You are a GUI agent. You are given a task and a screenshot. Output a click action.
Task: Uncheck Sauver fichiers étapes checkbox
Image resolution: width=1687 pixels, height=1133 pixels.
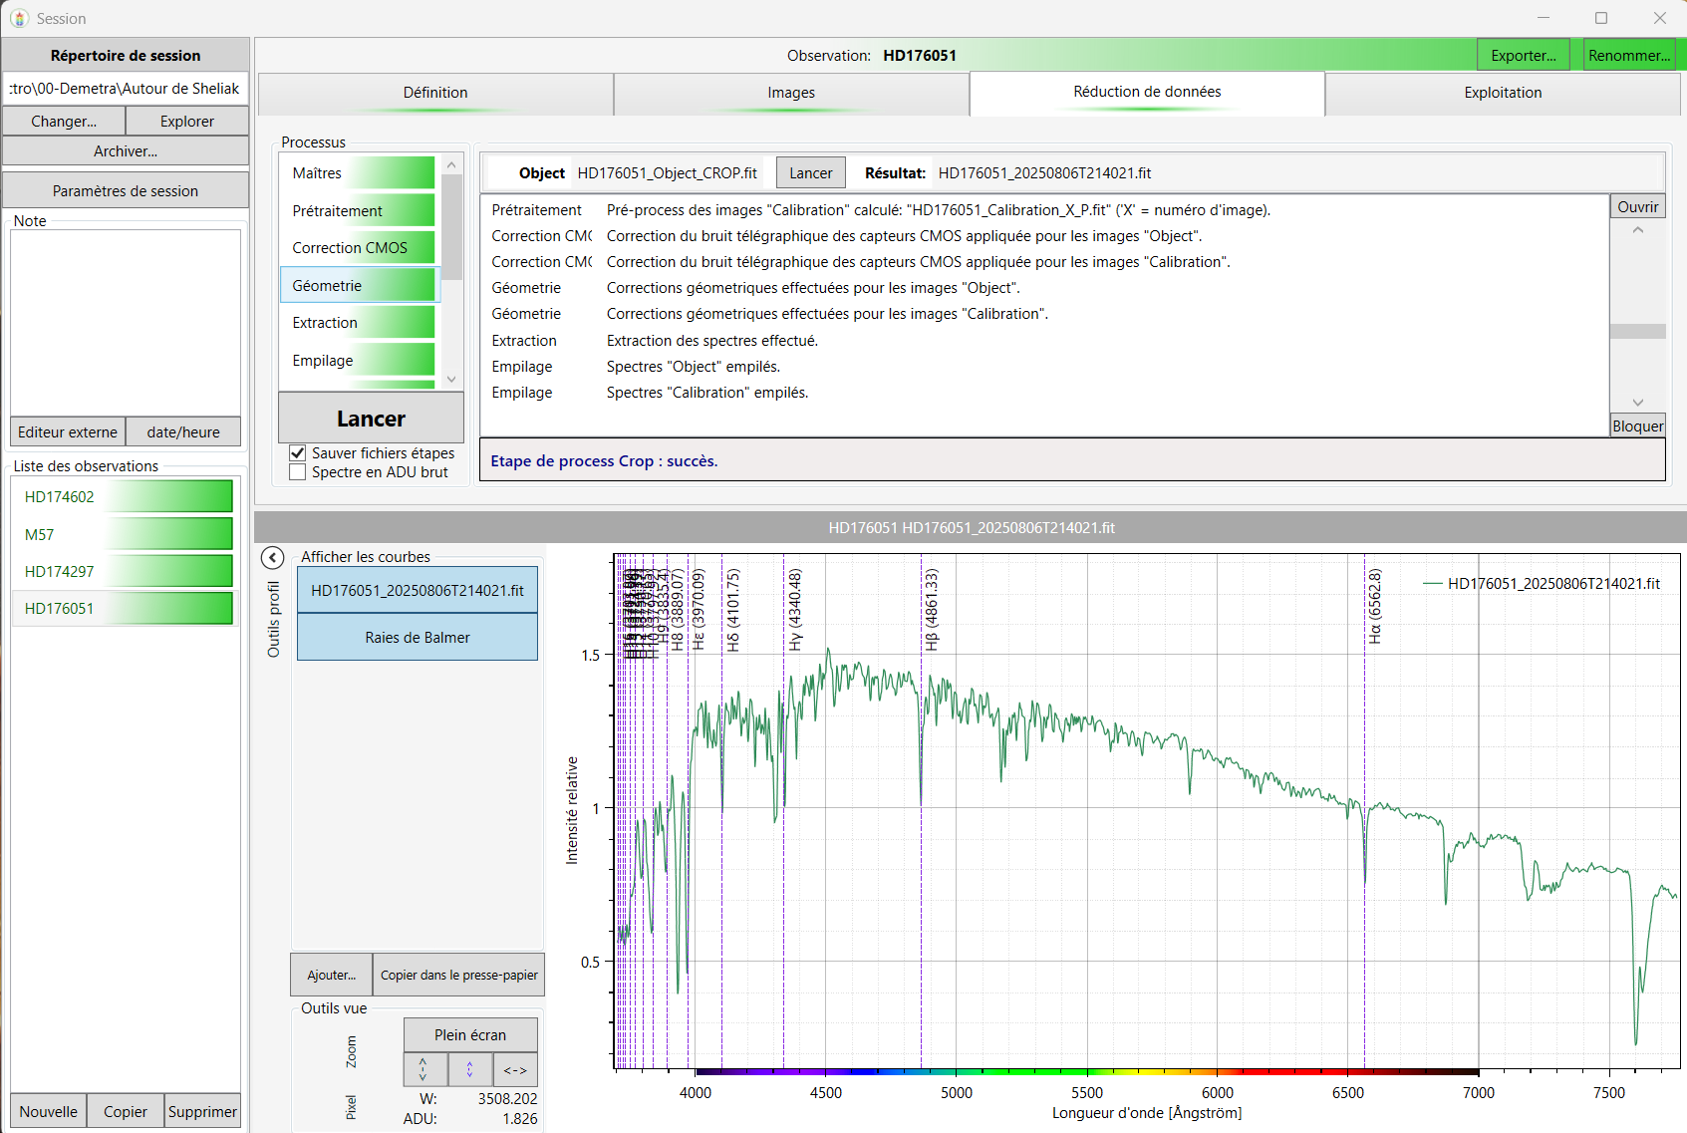pos(297,453)
